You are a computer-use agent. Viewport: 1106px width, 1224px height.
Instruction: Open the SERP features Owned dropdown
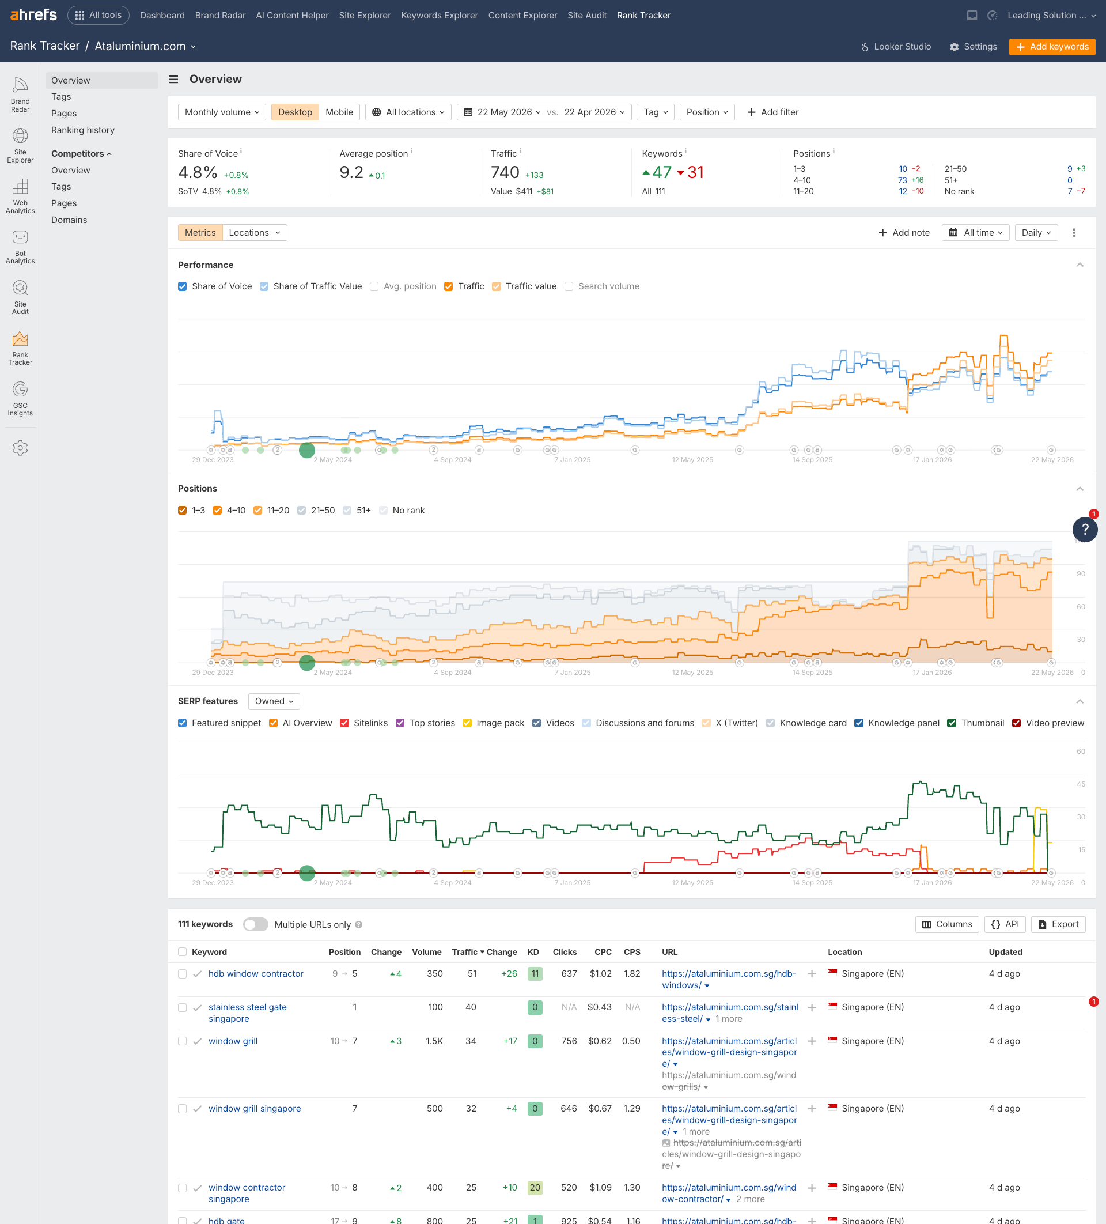coord(274,701)
